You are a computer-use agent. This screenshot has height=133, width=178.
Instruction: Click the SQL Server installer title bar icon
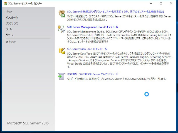tap(5, 4)
